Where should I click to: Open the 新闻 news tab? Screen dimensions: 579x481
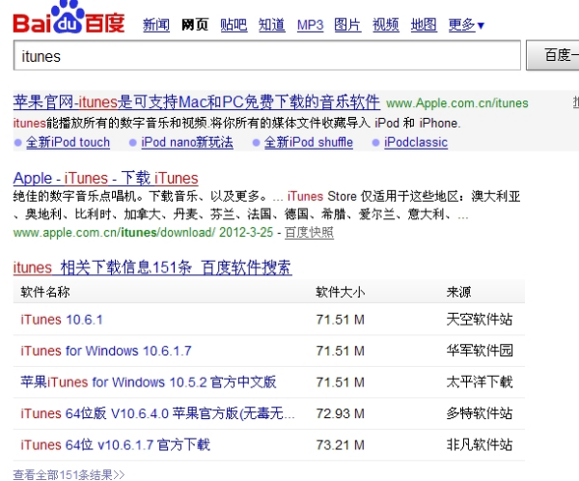156,25
